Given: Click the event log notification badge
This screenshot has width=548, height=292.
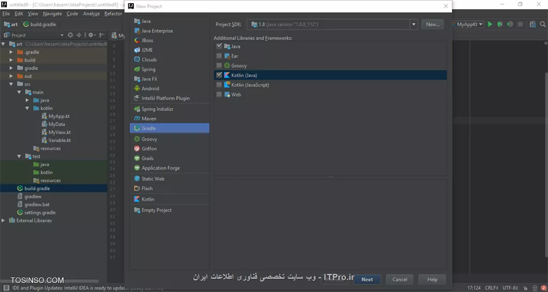Looking at the screenshot, I should point(544,288).
